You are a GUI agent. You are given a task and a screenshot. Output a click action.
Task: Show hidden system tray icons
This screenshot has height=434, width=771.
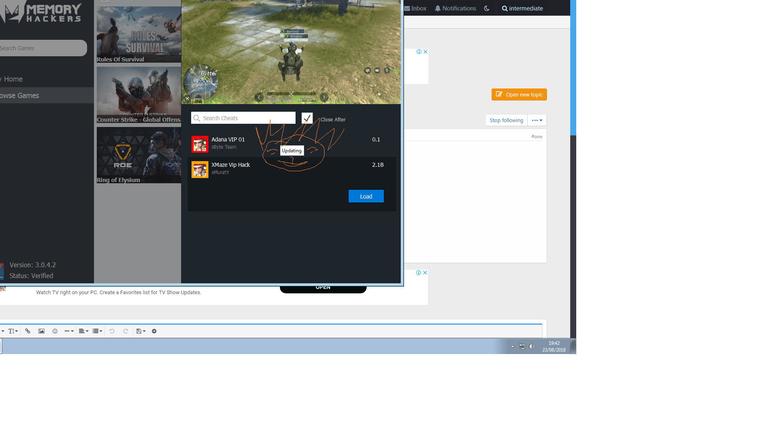coord(512,346)
